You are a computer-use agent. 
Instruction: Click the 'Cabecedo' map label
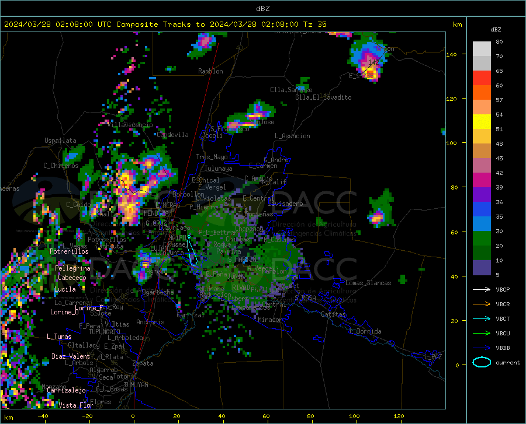pos(72,278)
